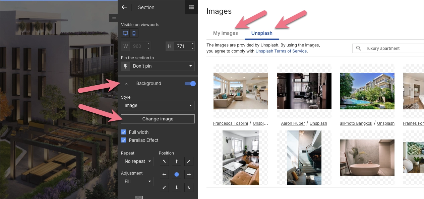Toggle desktop viewport visibility icon
This screenshot has height=199, width=424.
coord(125,33)
